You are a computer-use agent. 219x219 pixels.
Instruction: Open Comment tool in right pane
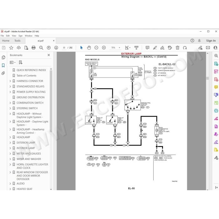coord(216,87)
